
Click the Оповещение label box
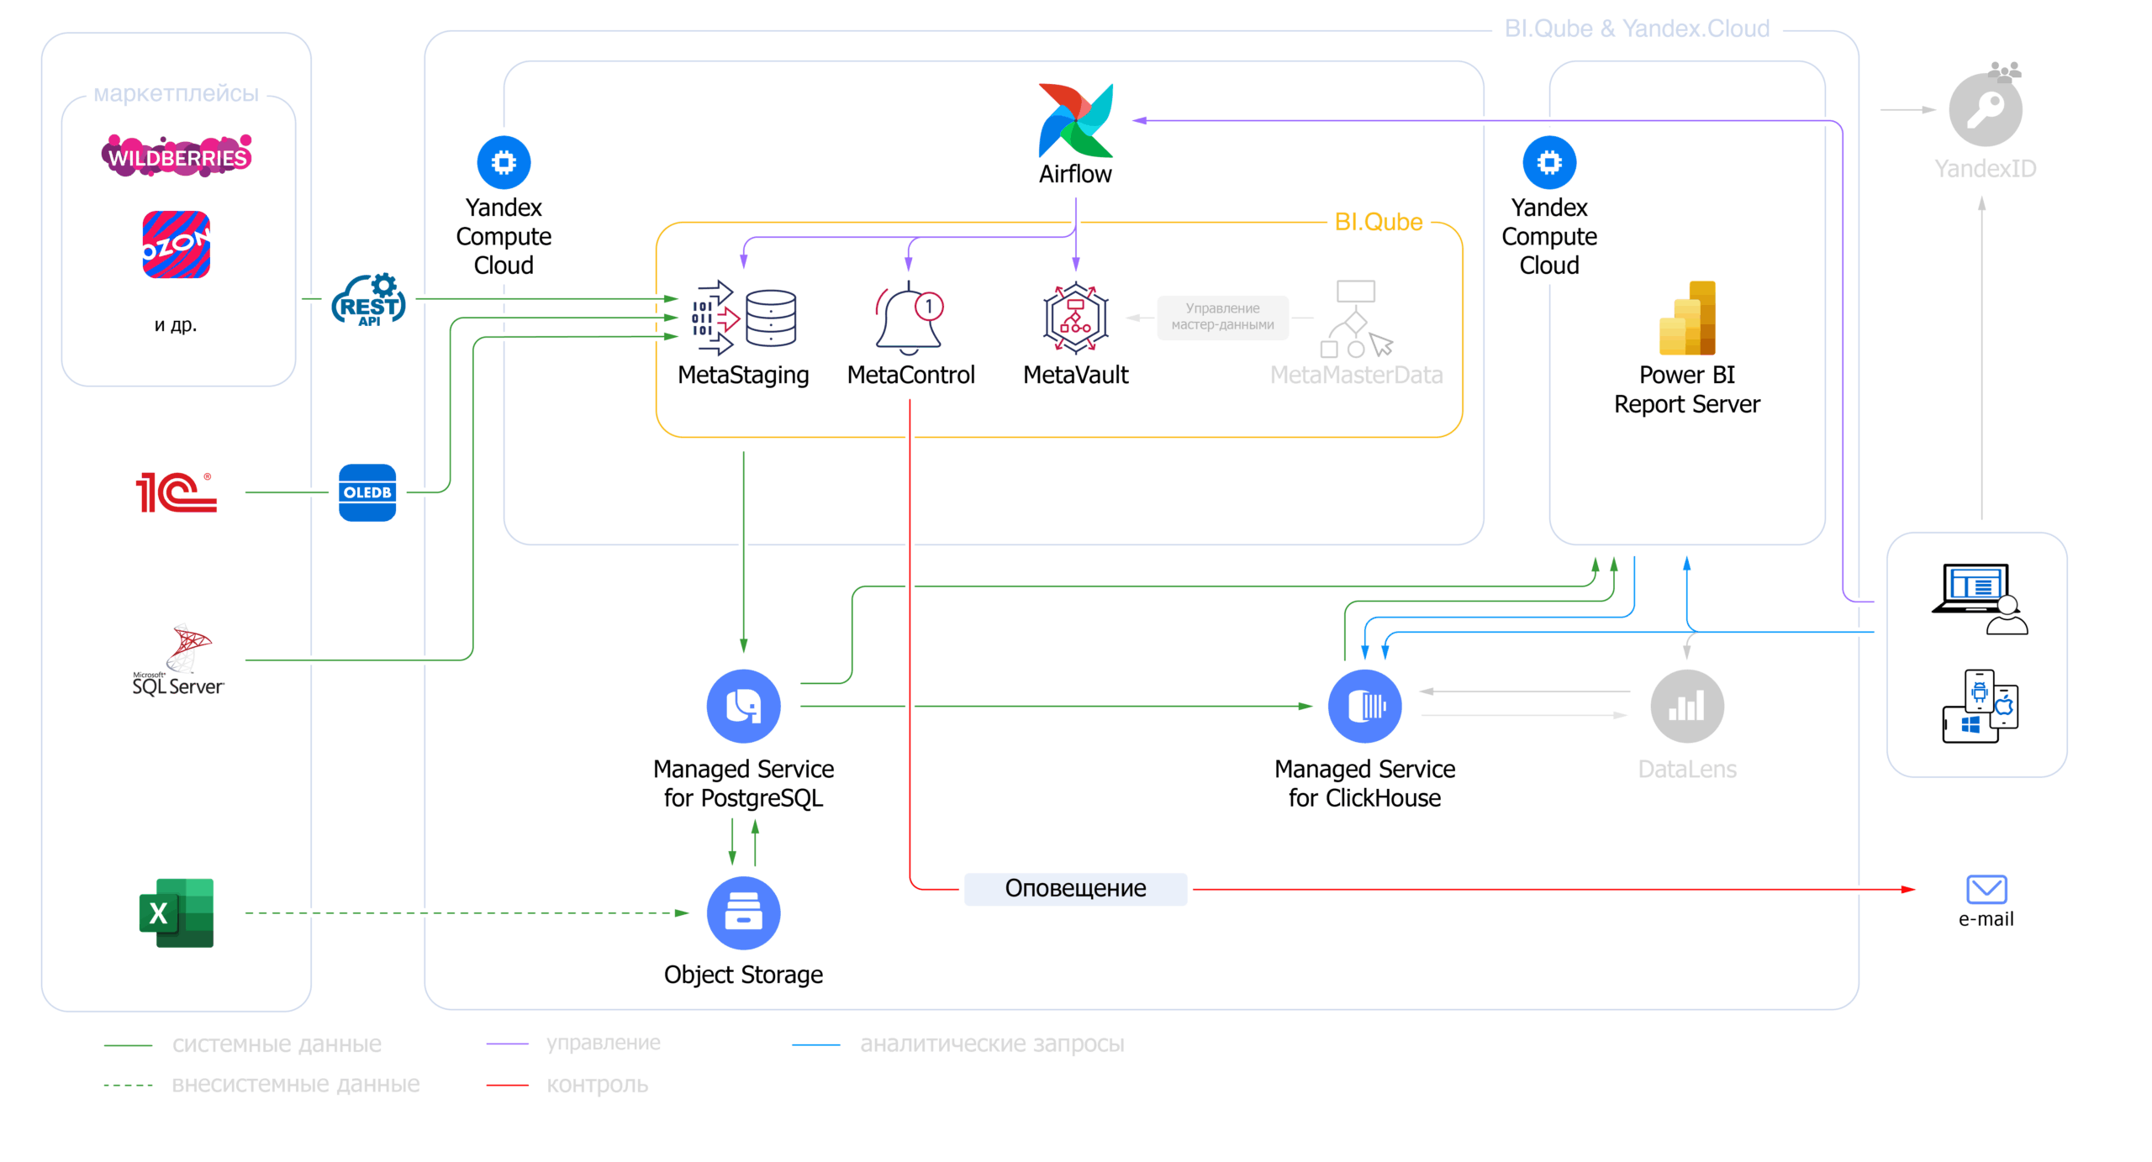1075,888
